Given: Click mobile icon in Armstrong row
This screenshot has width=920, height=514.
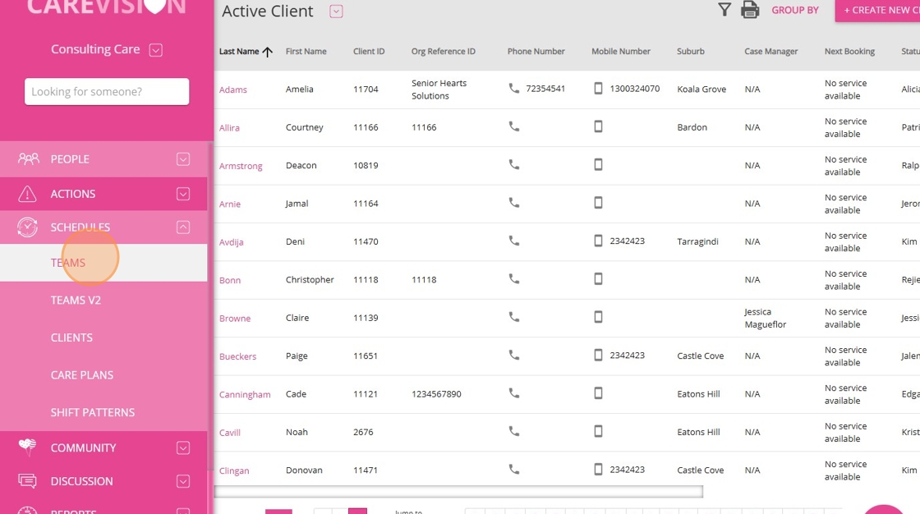Looking at the screenshot, I should coord(598,164).
